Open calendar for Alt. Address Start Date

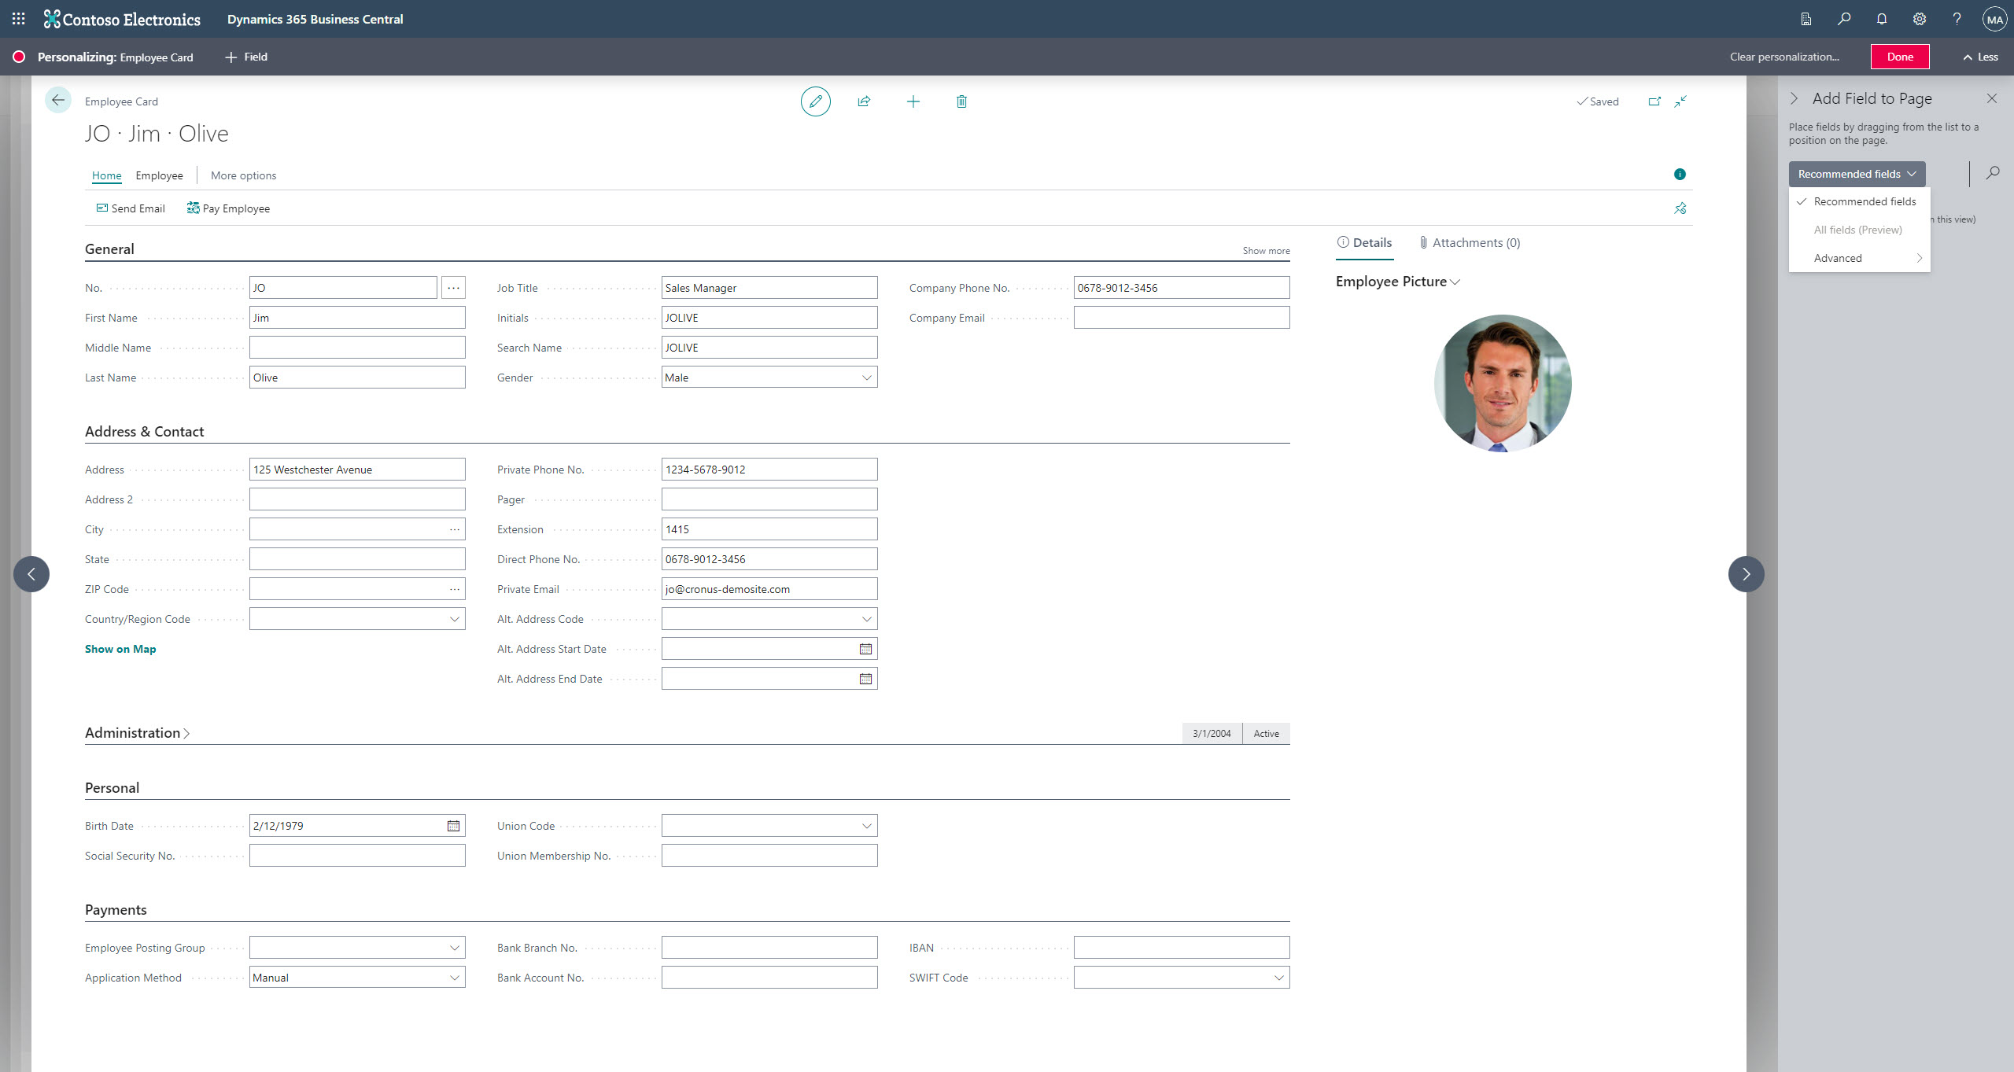[865, 649]
